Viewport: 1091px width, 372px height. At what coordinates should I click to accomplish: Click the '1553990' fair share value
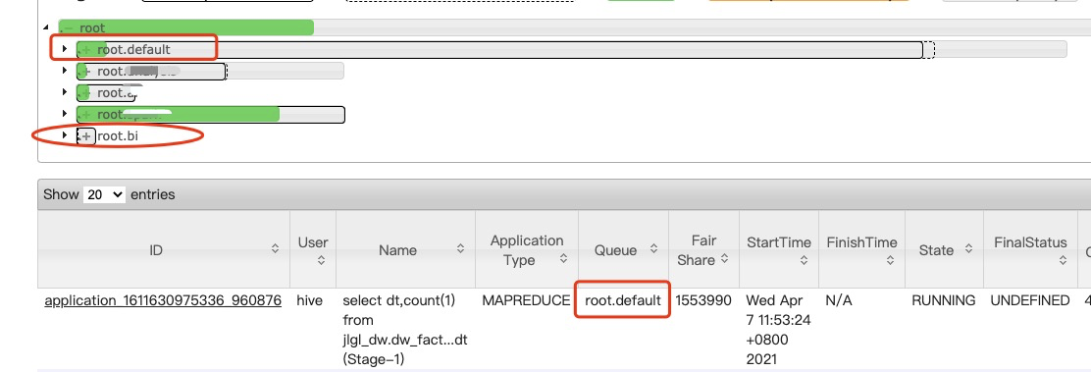pos(703,301)
